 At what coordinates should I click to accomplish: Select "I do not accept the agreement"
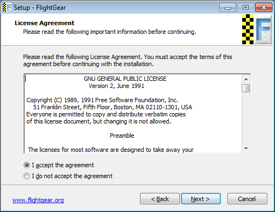[x=68, y=176]
